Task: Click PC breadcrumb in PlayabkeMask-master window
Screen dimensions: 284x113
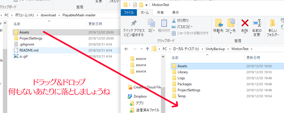Action: 7,15
